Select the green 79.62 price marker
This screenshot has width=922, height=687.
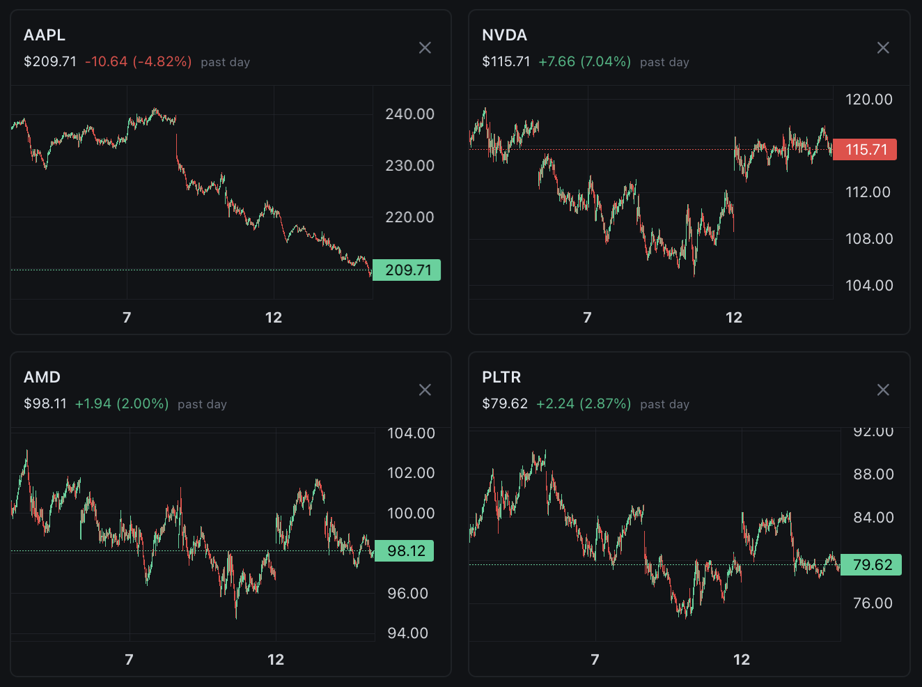[x=871, y=564]
